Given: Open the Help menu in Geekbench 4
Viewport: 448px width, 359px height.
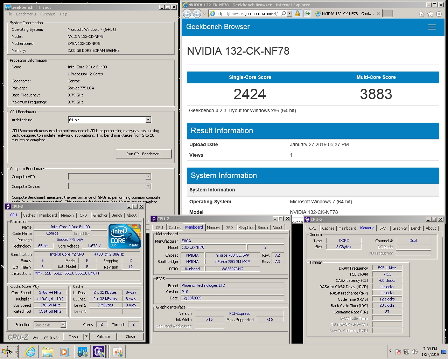Looking at the screenshot, I should tap(63, 14).
